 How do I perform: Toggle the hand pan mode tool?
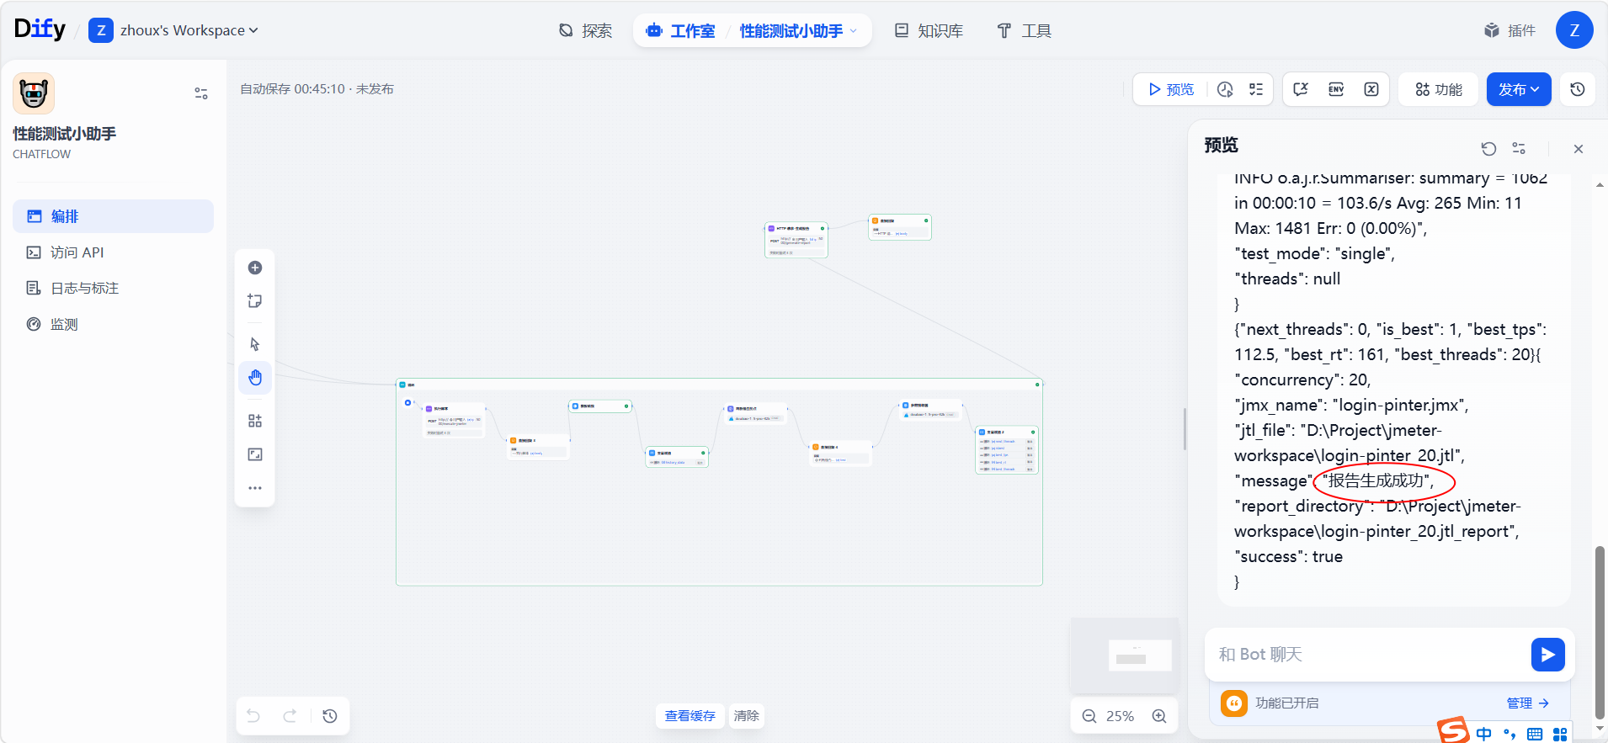[x=255, y=378]
